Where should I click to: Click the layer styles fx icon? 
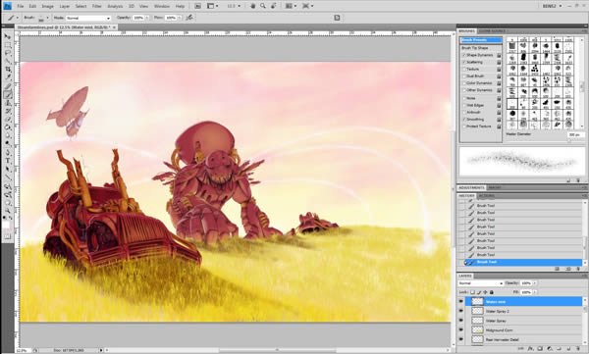pos(530,349)
